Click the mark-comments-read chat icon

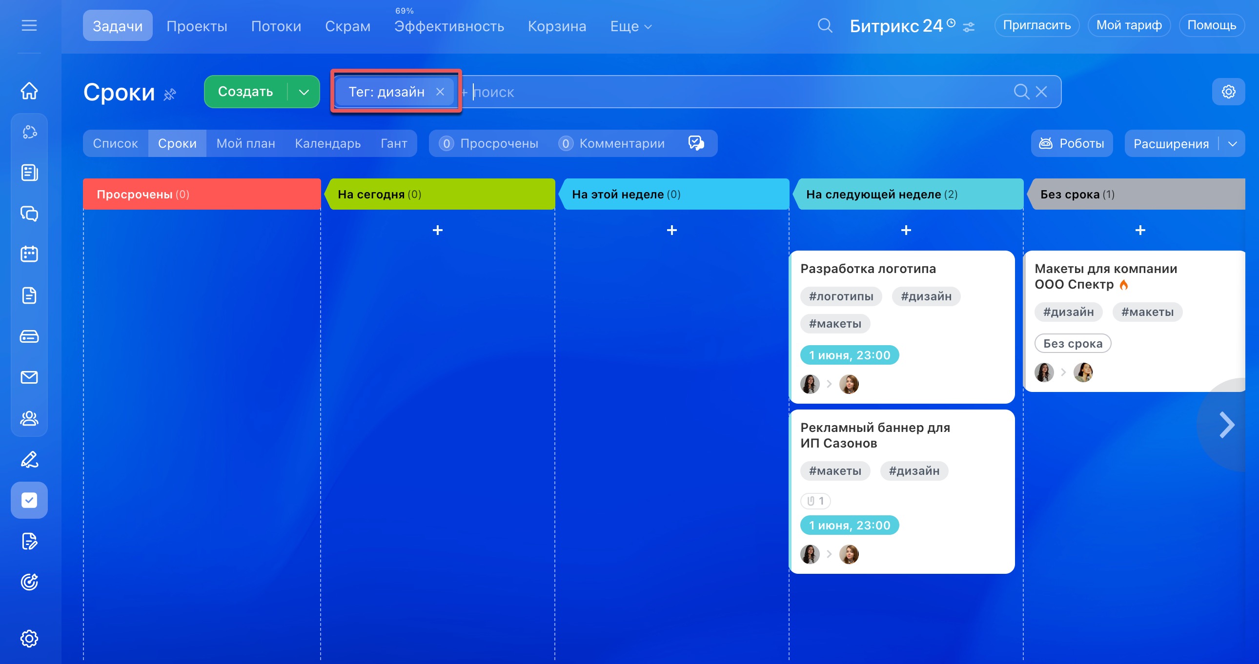[696, 143]
